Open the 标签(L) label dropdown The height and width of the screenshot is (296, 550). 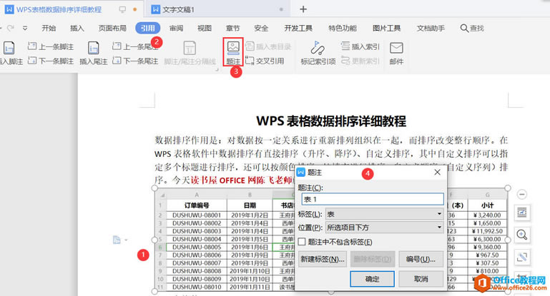click(385, 214)
